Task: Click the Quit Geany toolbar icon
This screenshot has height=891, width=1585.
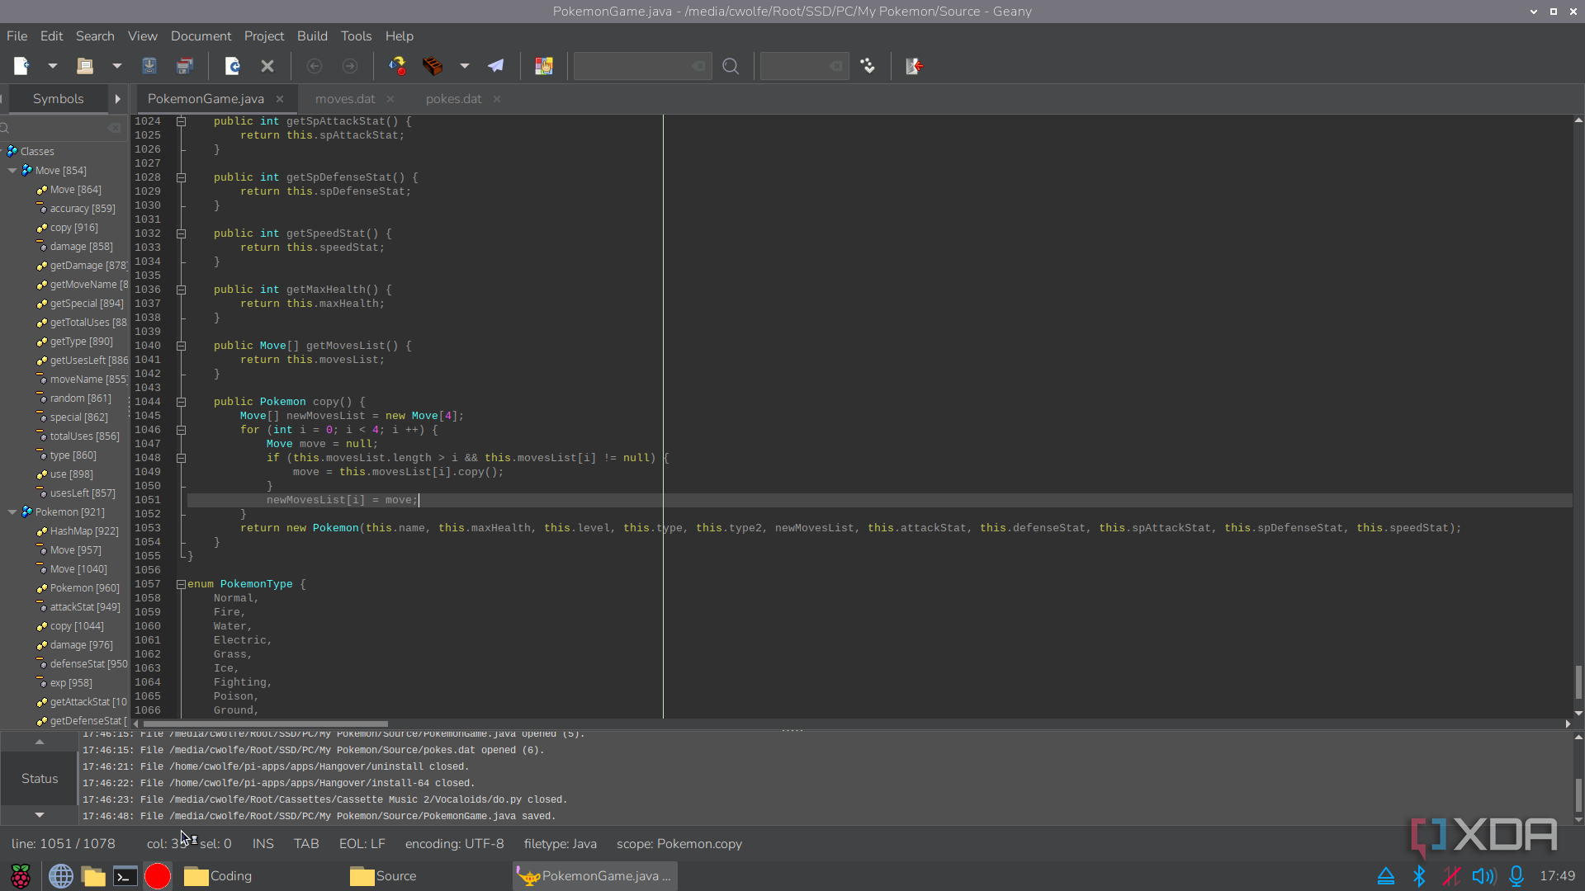Action: click(915, 66)
